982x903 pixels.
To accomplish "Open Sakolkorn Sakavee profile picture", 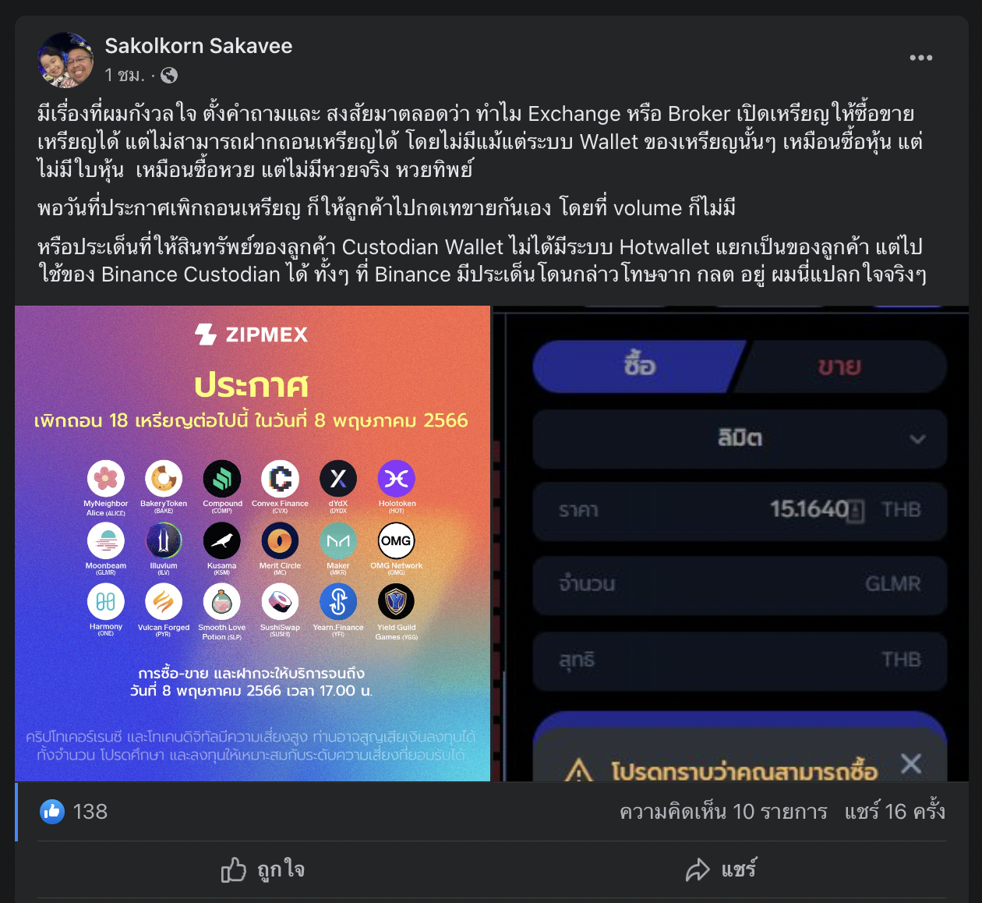I will point(66,60).
